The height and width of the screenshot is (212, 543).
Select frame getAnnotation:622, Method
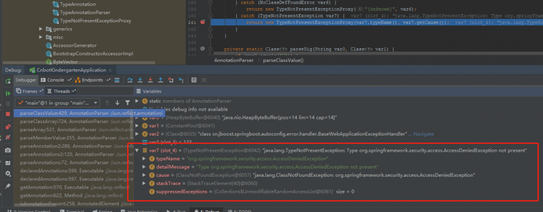click(x=73, y=195)
